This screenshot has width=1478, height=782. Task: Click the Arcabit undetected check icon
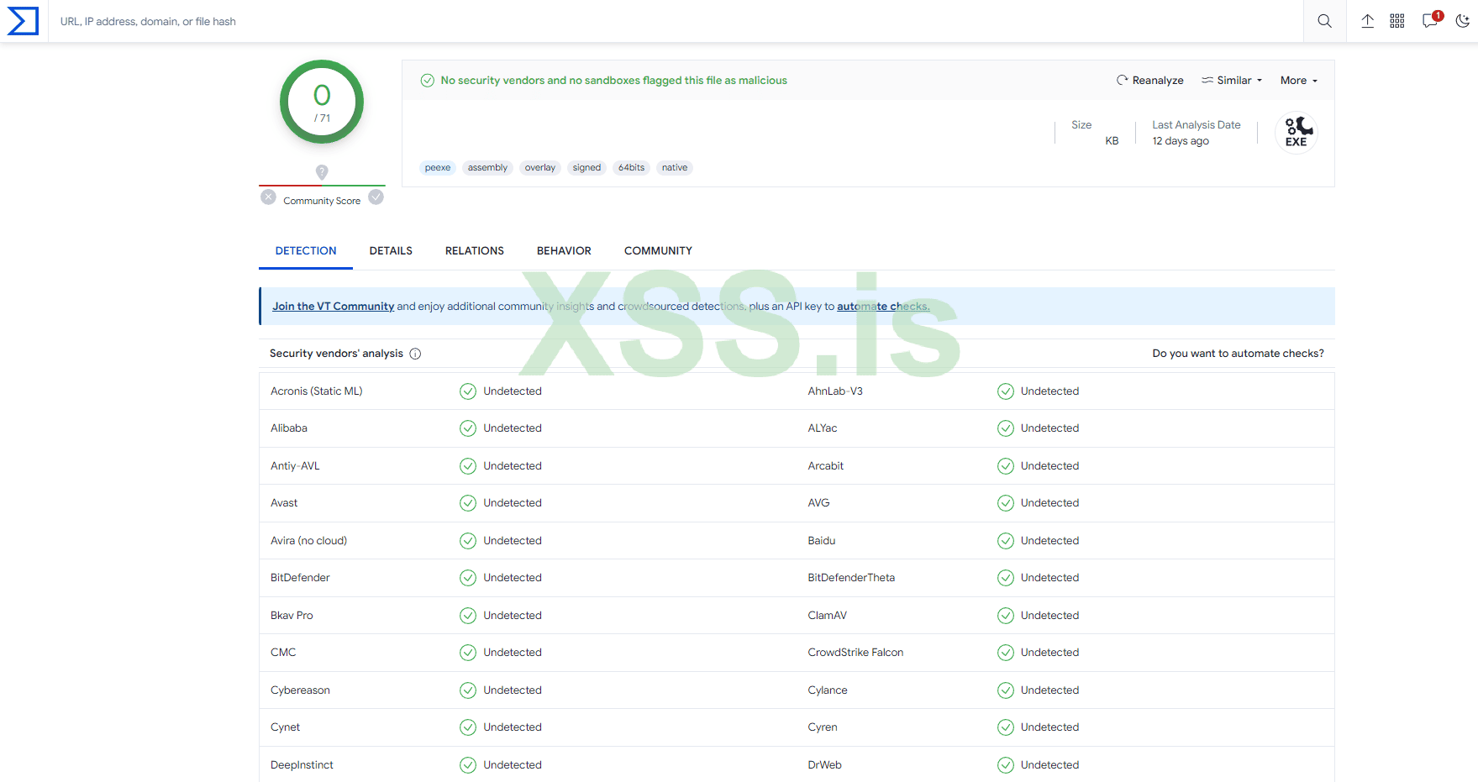[1006, 466]
